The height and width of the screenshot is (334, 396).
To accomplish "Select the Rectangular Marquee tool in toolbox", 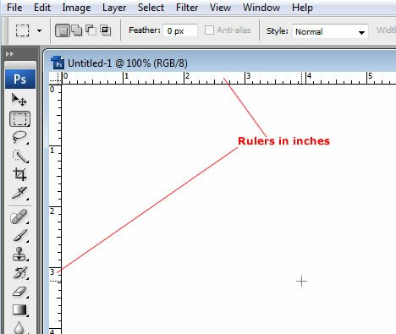I will coord(19,119).
